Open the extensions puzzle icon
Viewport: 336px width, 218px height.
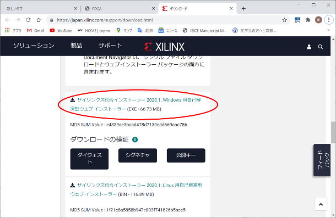click(x=308, y=20)
